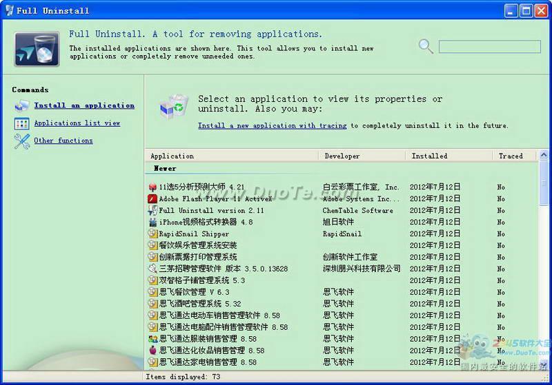The width and height of the screenshot is (552, 385).
Task: Select the Newer group header
Action: coord(165,169)
